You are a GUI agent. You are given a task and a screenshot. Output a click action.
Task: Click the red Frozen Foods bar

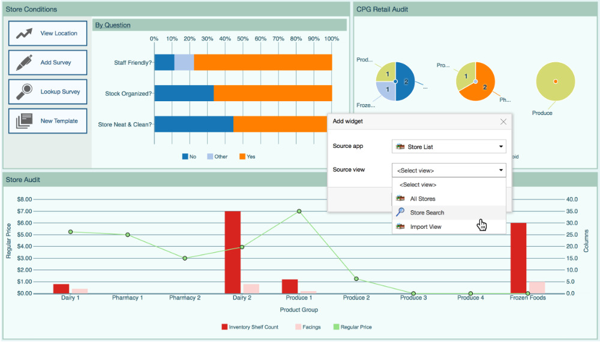tap(518, 258)
